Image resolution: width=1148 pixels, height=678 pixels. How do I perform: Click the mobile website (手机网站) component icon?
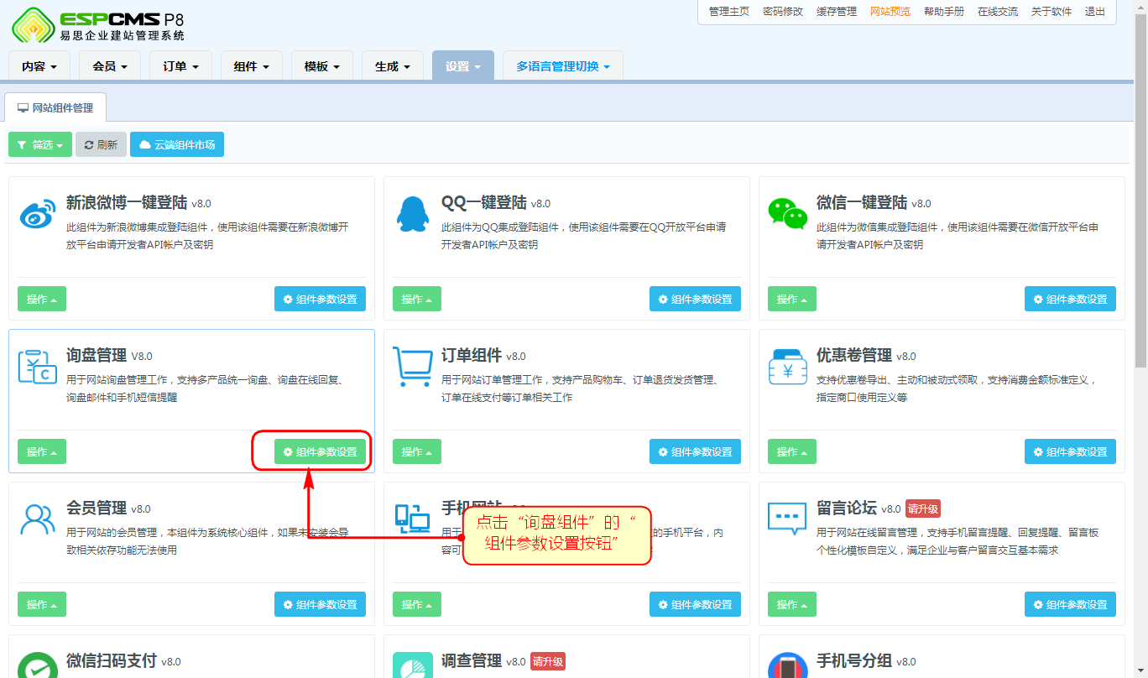[412, 519]
